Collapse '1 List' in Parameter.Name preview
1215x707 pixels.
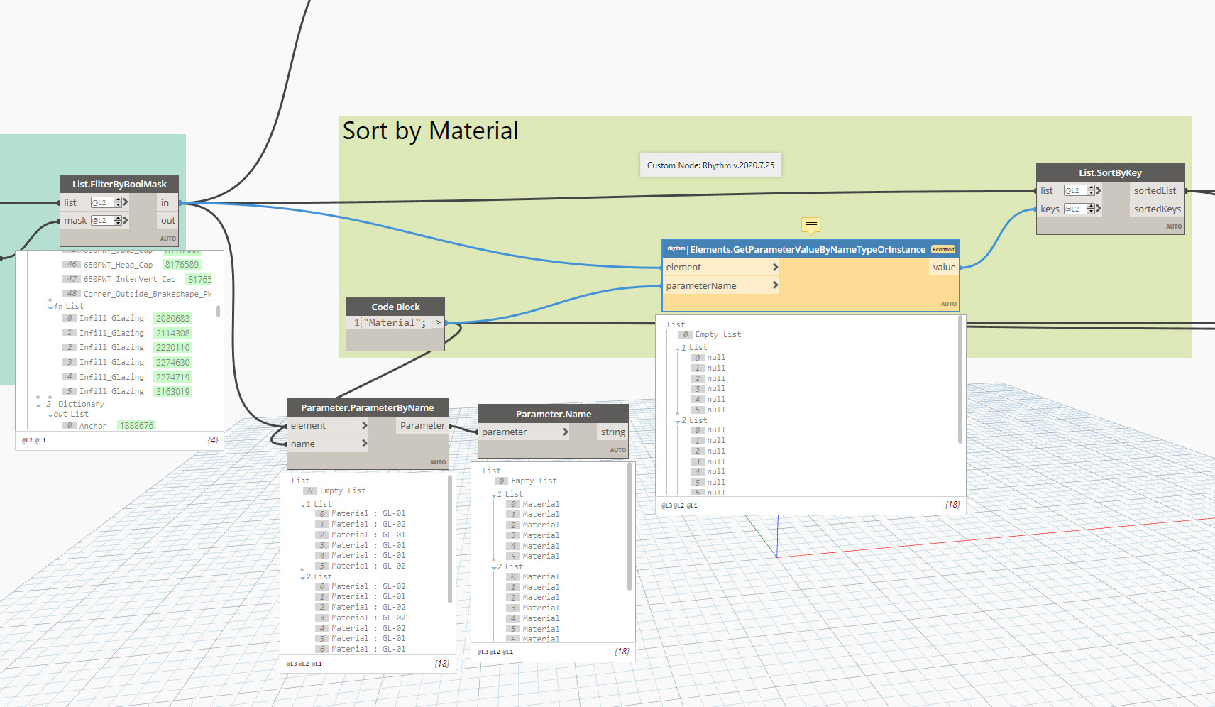pos(494,495)
